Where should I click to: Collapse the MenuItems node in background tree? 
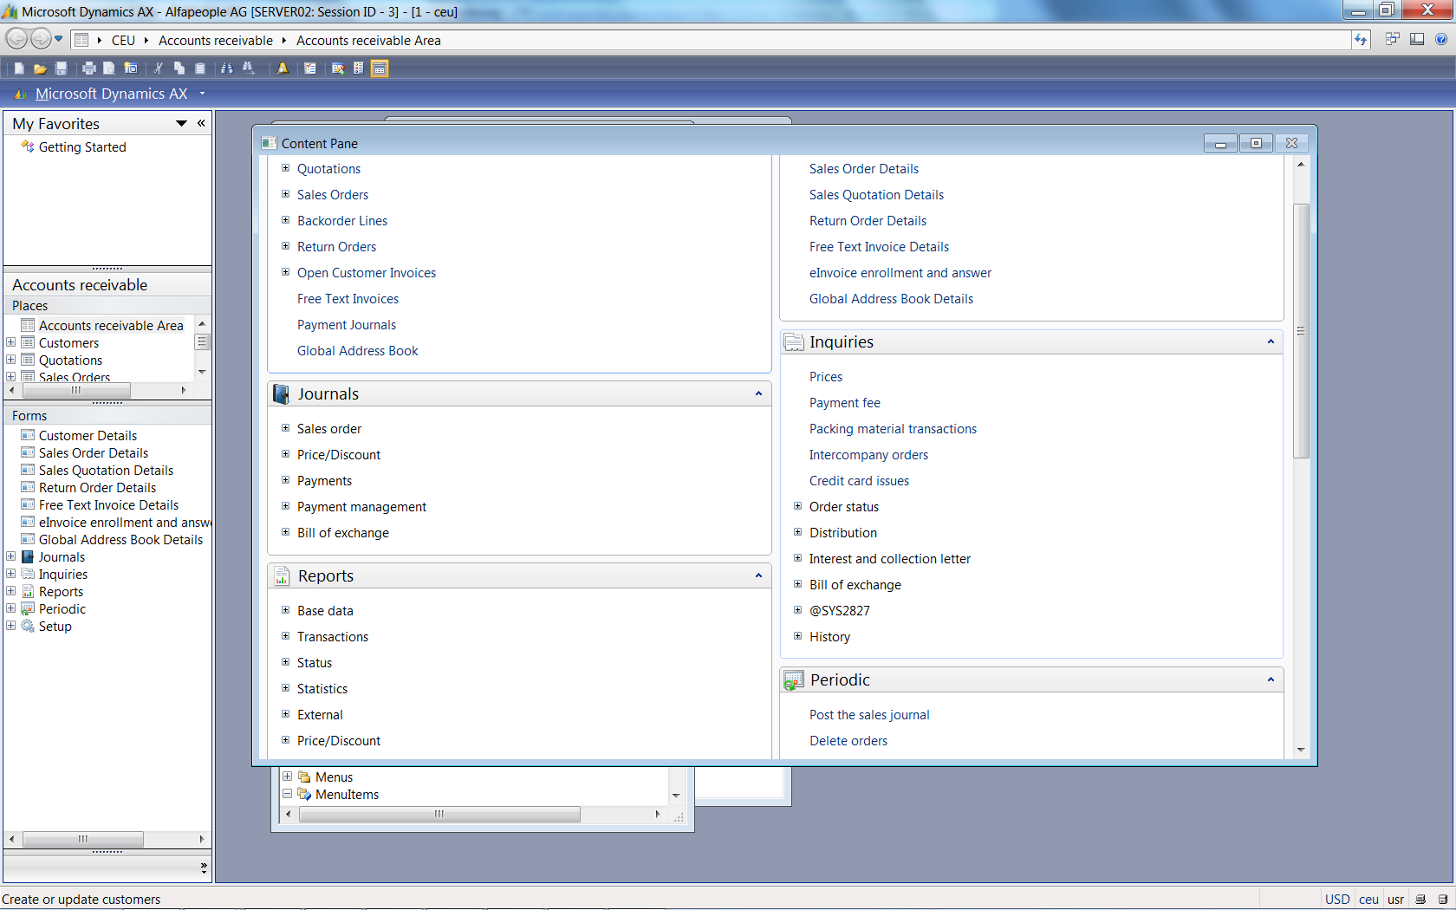click(x=287, y=794)
